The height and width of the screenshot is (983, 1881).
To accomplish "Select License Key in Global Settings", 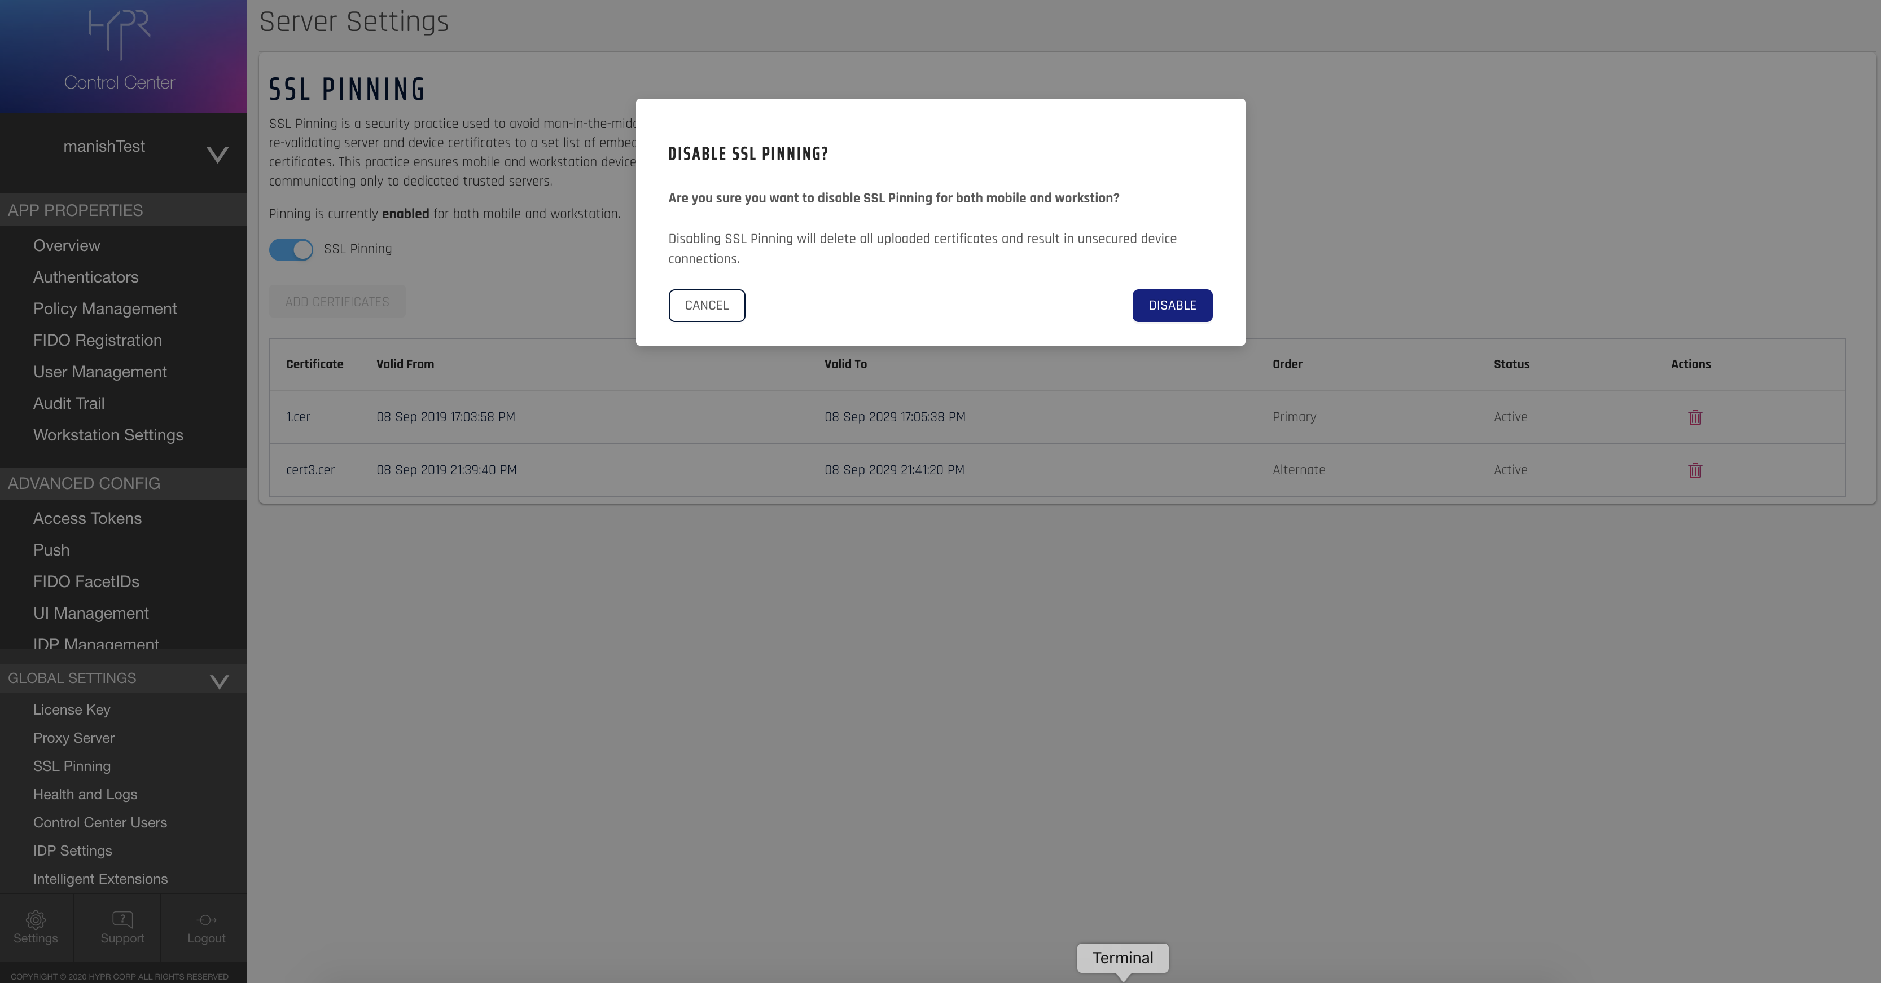I will [x=72, y=710].
